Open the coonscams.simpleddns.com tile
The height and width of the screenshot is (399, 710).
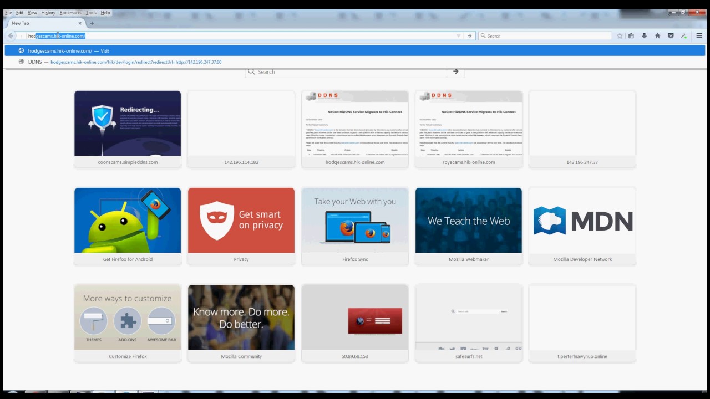tap(128, 129)
